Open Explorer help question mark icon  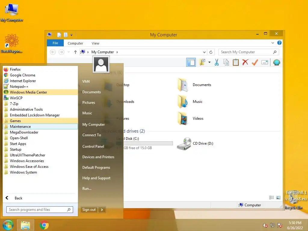pos(279,43)
